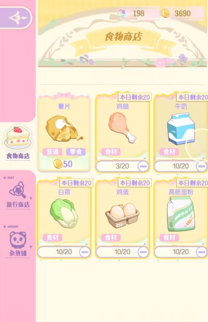
Task: Tap the 鸡腿 3/20 quantity field
Action: click(122, 166)
